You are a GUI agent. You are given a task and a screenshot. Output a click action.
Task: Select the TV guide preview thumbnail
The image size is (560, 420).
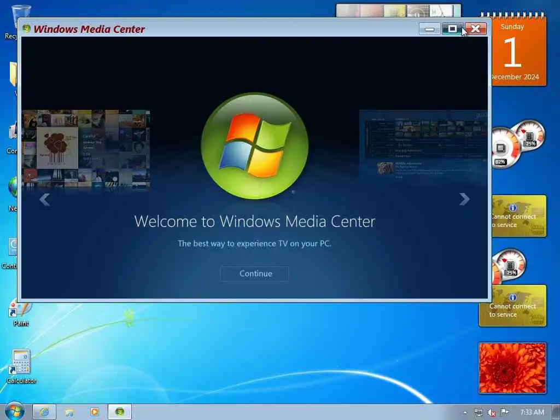424,144
